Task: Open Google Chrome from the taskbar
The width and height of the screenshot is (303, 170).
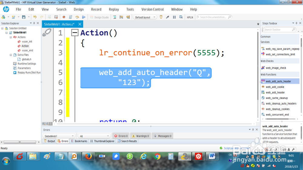Action: point(157,156)
